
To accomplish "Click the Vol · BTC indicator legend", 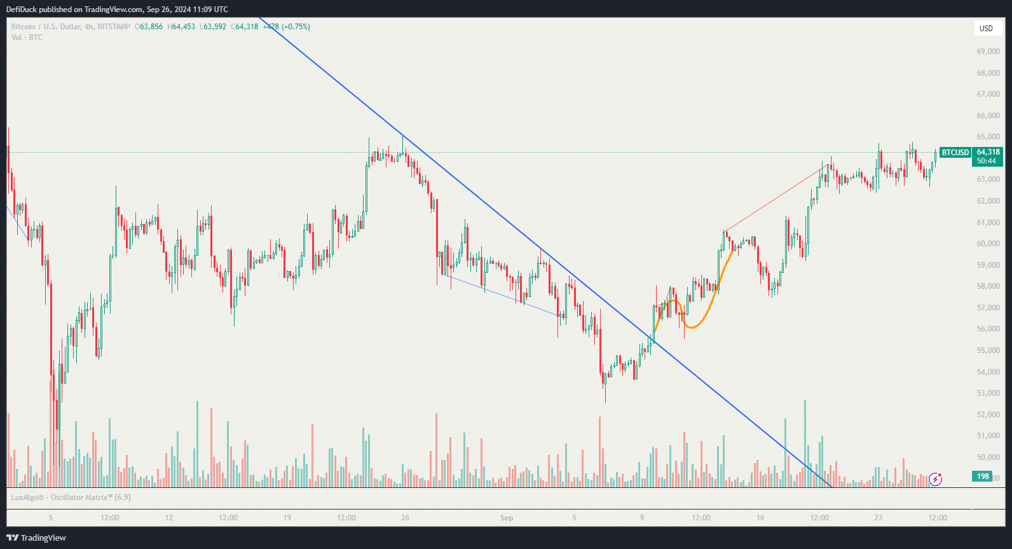I will point(27,38).
